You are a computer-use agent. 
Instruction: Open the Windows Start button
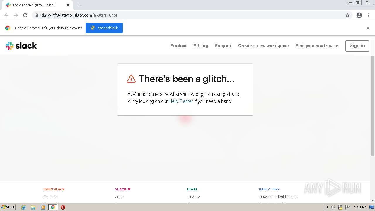point(8,207)
